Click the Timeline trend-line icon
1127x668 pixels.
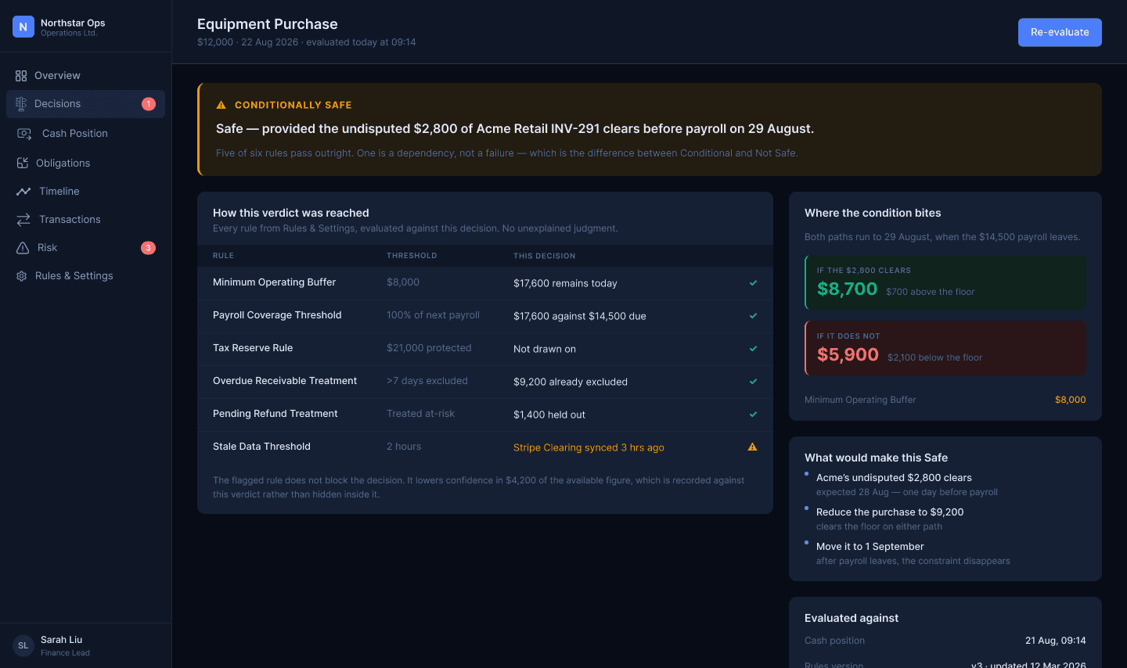pos(23,192)
